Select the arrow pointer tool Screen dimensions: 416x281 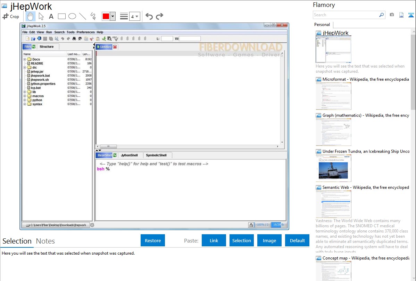pyautogui.click(x=41, y=16)
